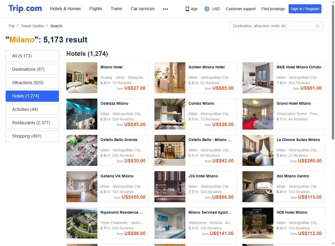Click Ripamonti Residence title
The image size is (335, 246).
point(122,212)
